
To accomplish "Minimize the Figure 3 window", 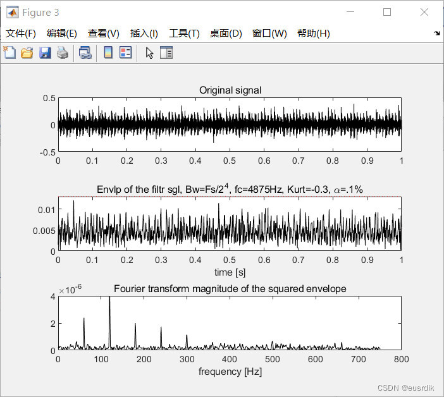I will [x=350, y=12].
